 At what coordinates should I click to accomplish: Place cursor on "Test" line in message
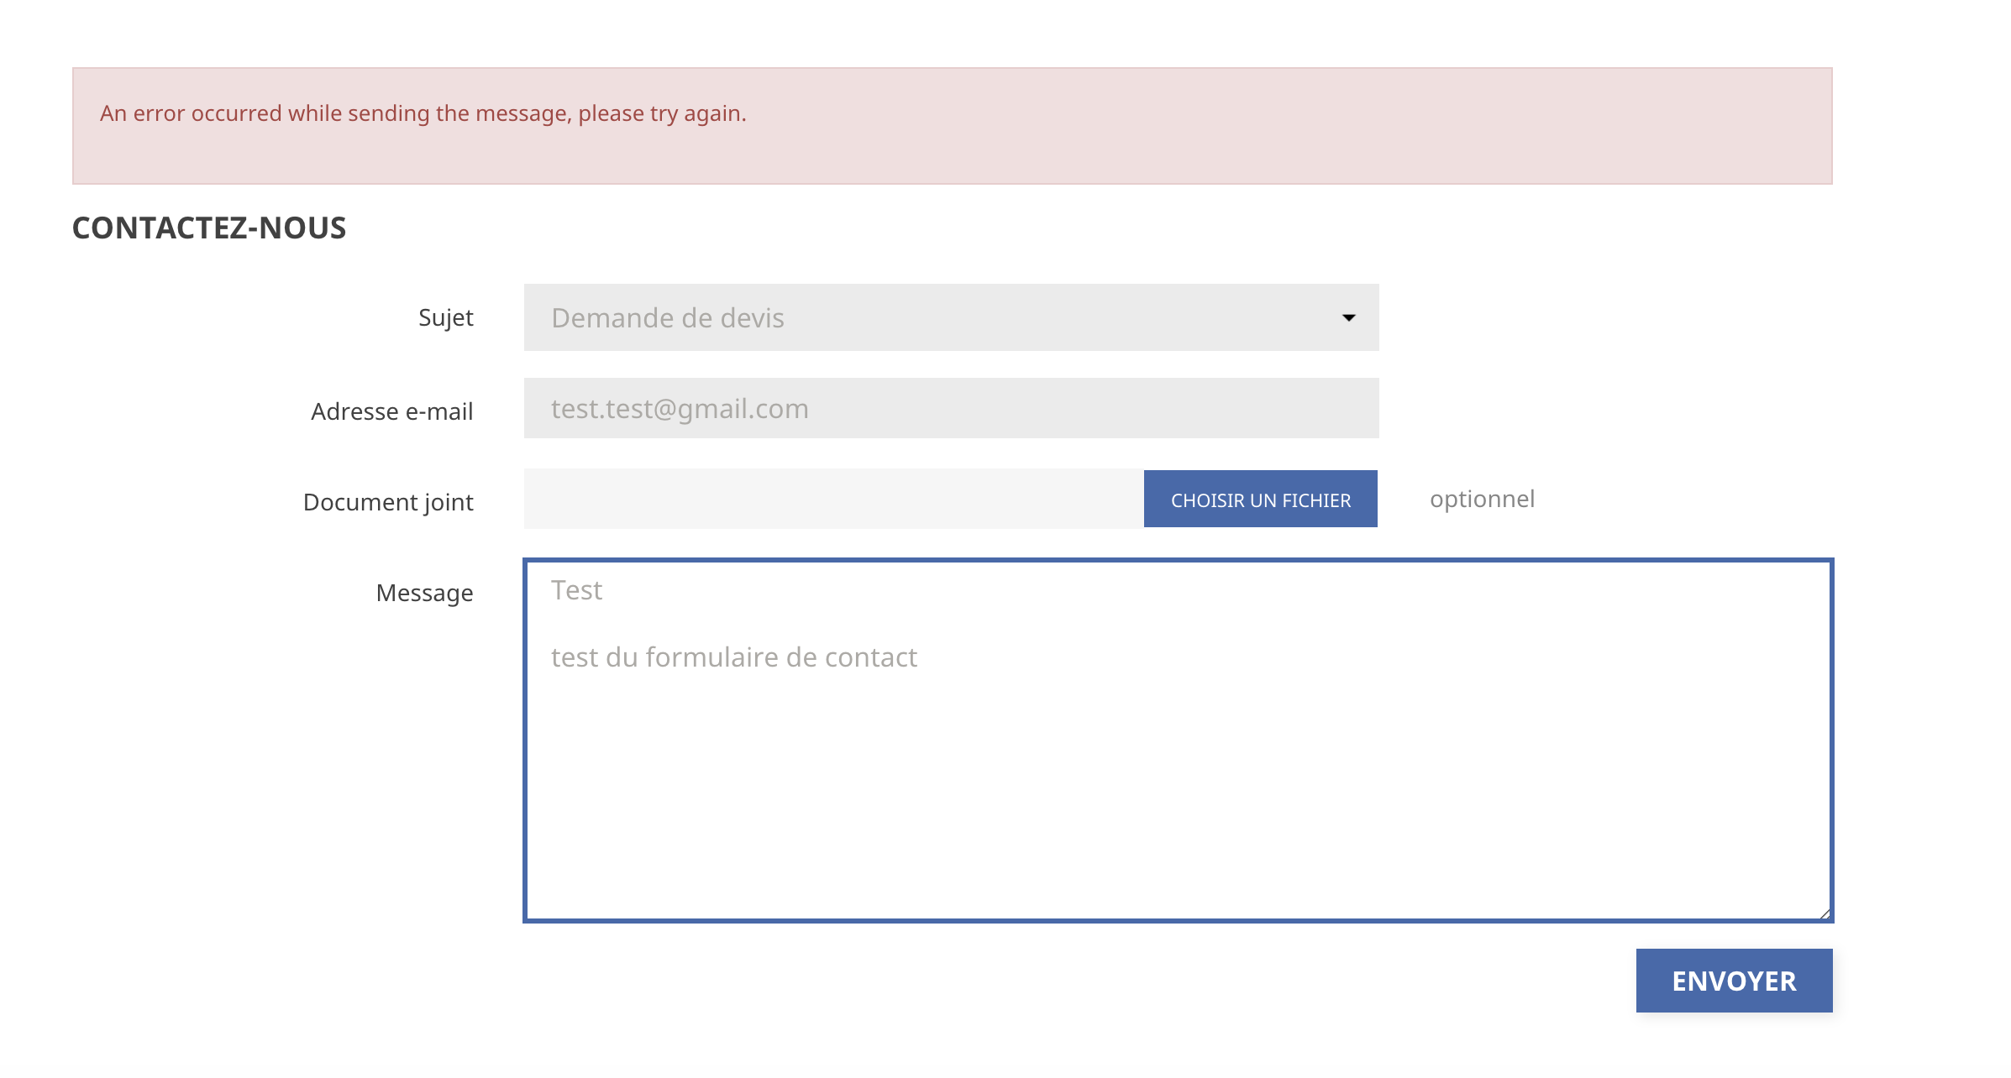coord(576,590)
